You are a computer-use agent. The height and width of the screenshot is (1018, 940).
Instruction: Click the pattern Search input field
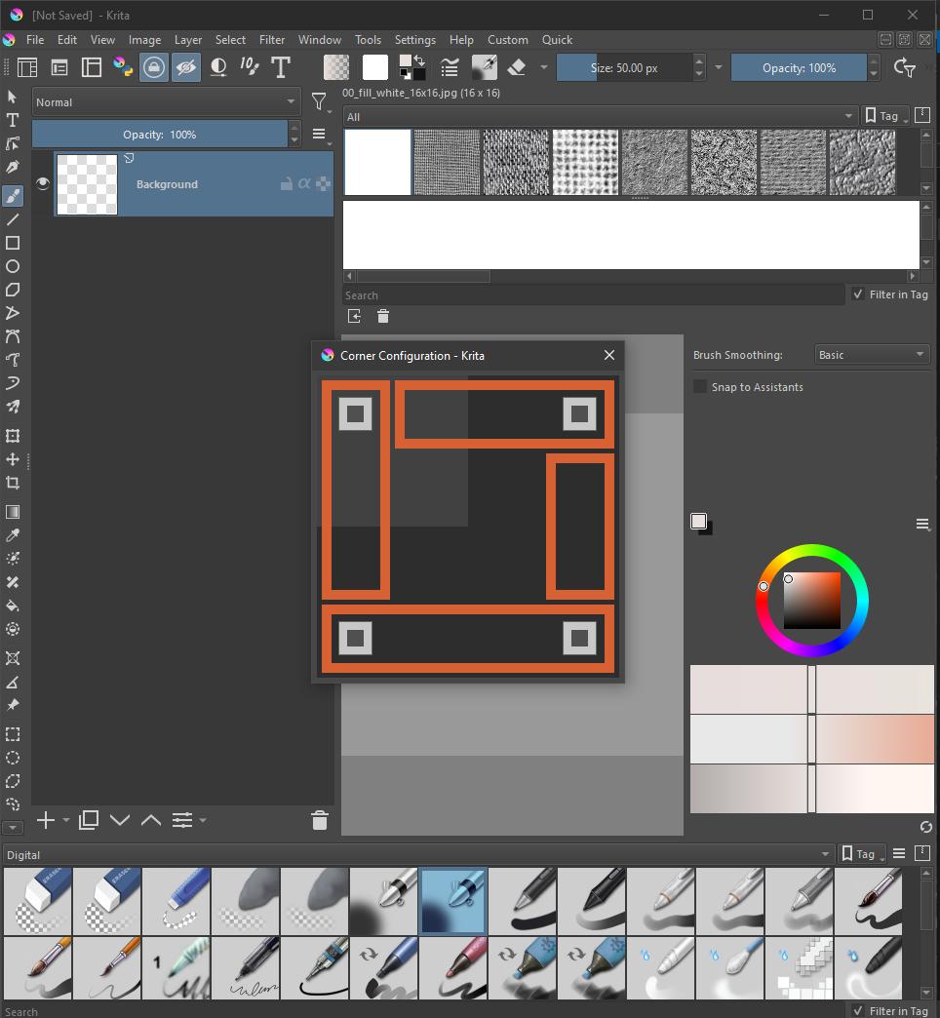tap(593, 295)
